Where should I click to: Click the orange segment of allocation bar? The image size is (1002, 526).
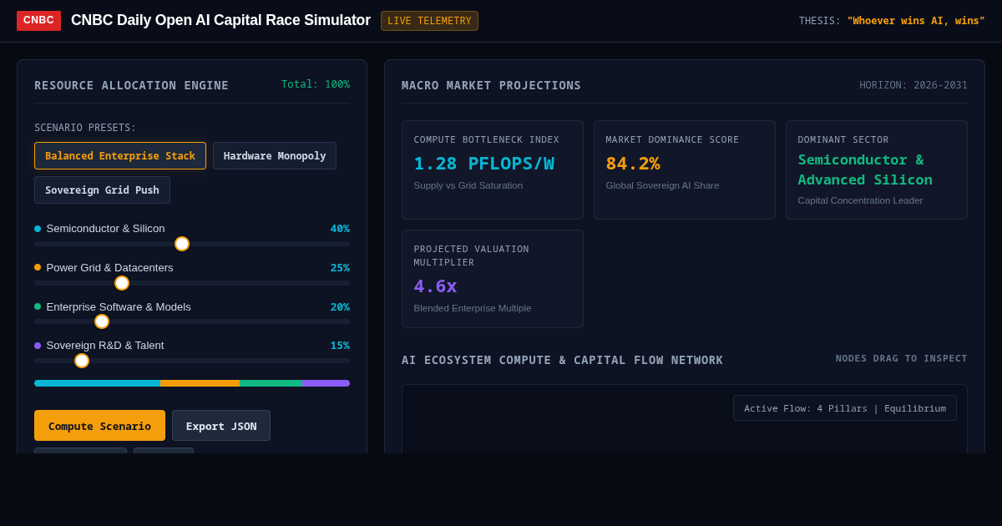point(200,383)
